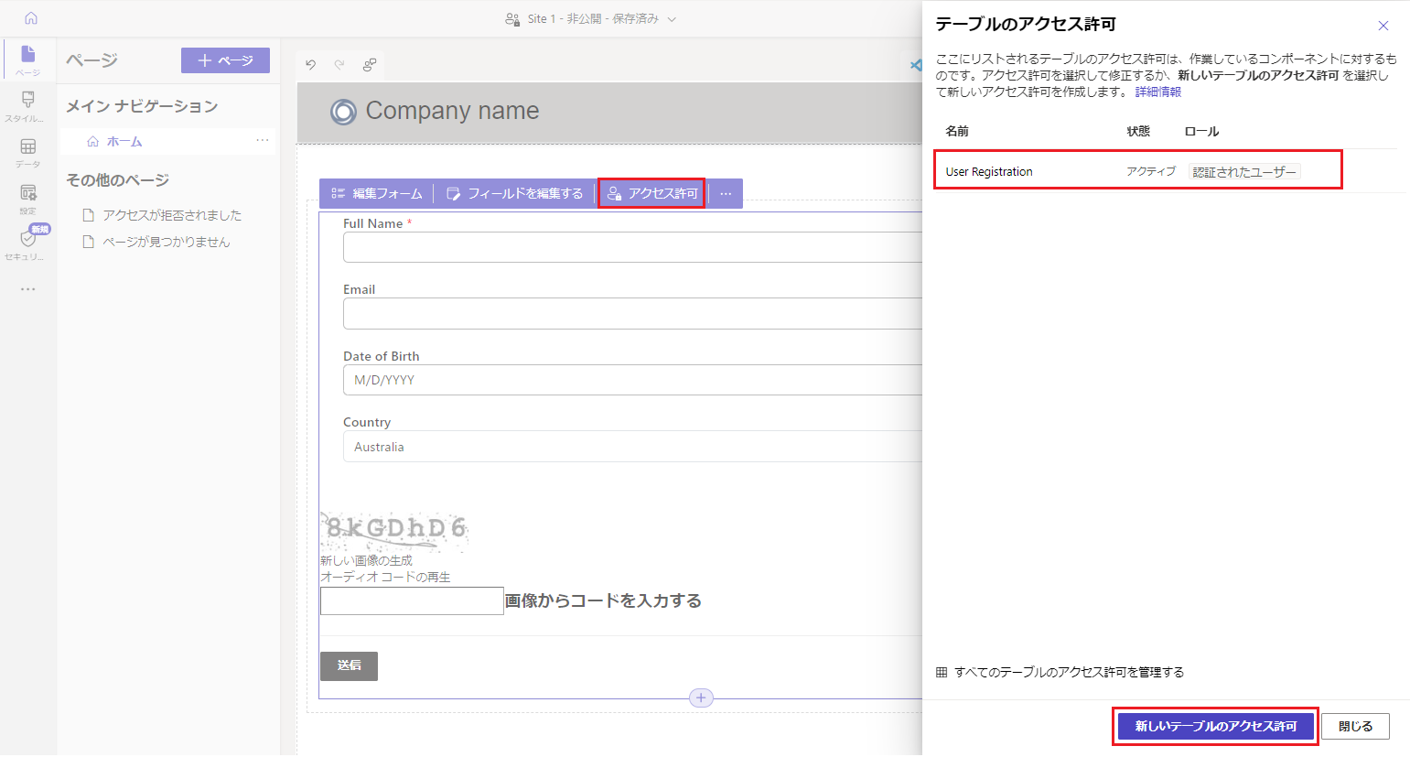Open the Setup workspace icon
Screen dimensions: 1410x757
[27, 197]
